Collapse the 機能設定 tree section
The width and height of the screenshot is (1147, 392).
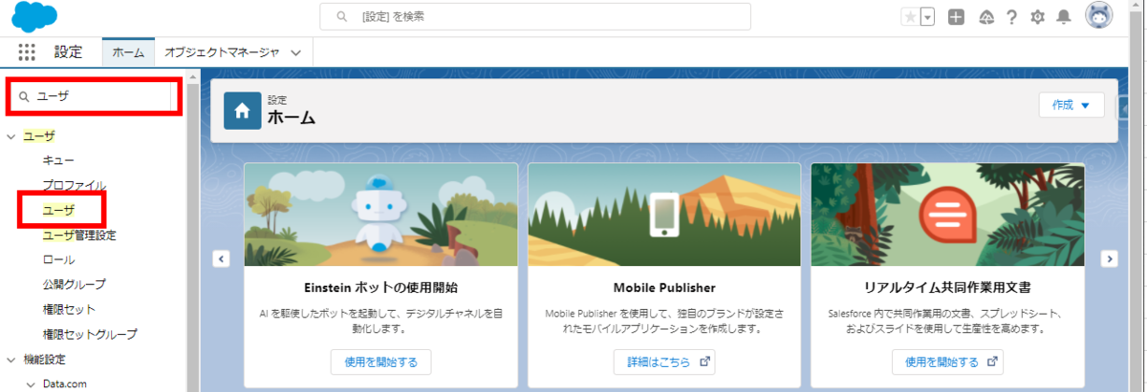click(12, 360)
